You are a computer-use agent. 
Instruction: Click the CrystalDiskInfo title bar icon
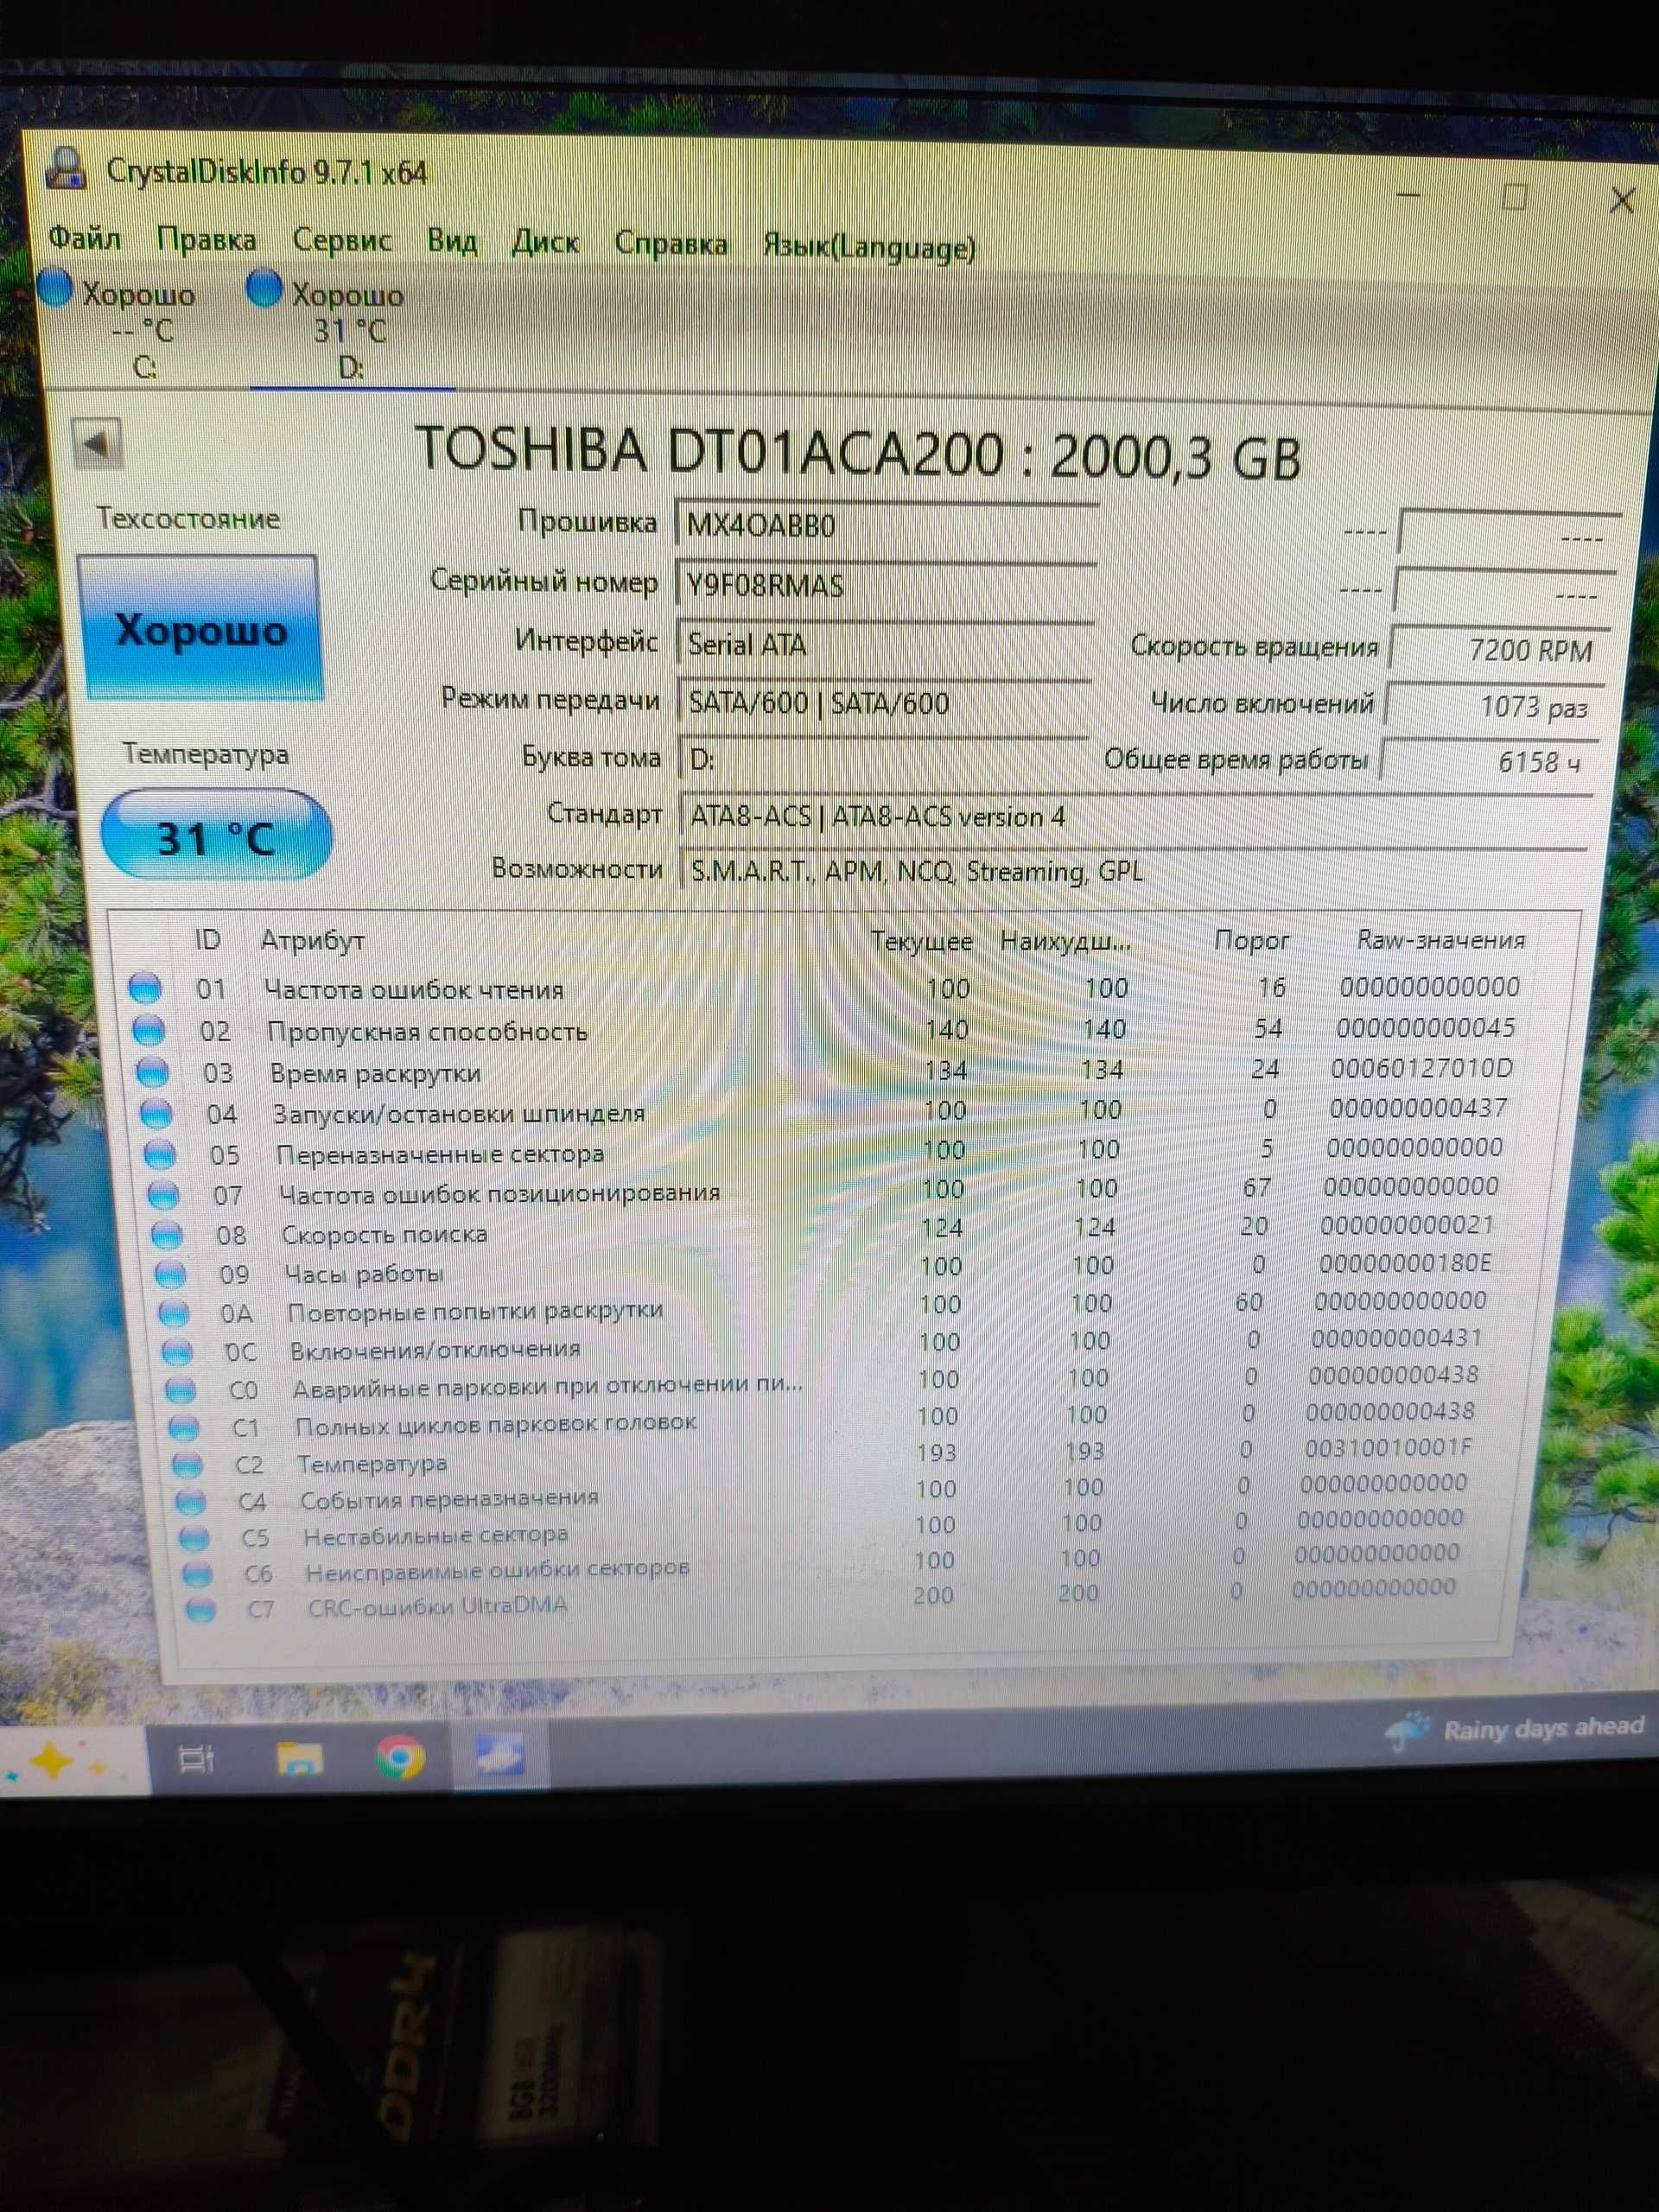click(66, 167)
